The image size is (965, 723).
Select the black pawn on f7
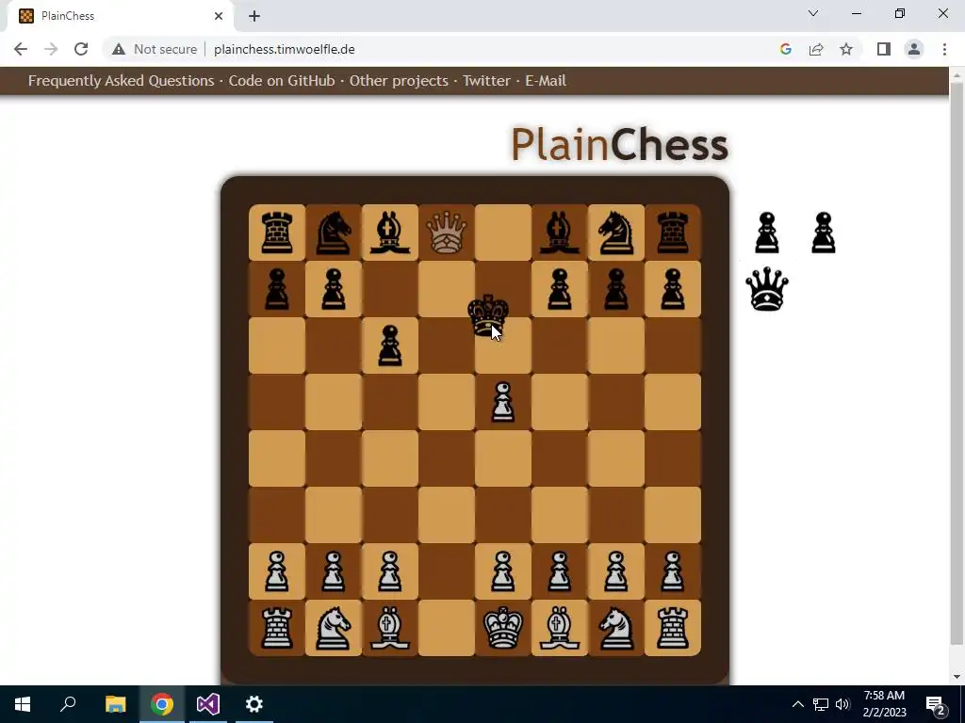click(560, 289)
